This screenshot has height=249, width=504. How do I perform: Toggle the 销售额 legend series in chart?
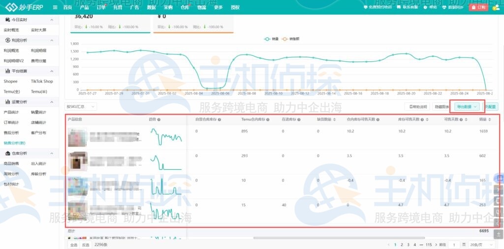click(290, 39)
